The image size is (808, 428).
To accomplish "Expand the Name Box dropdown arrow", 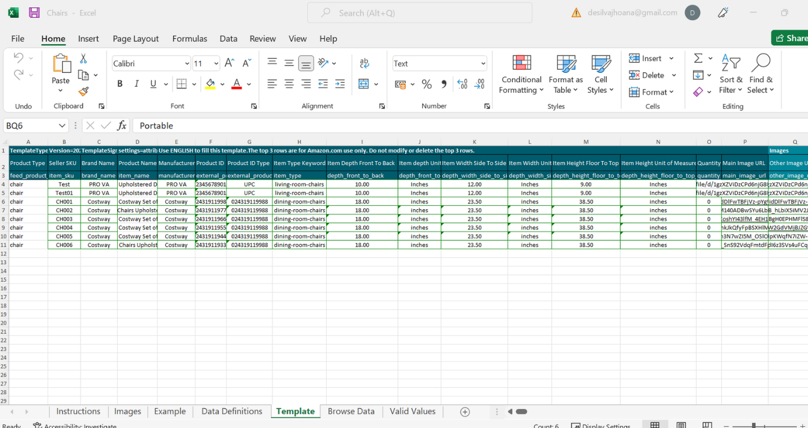I will pyautogui.click(x=62, y=125).
